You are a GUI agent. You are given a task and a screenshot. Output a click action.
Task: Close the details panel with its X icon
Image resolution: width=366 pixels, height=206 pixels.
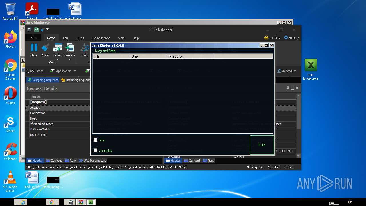click(x=297, y=88)
